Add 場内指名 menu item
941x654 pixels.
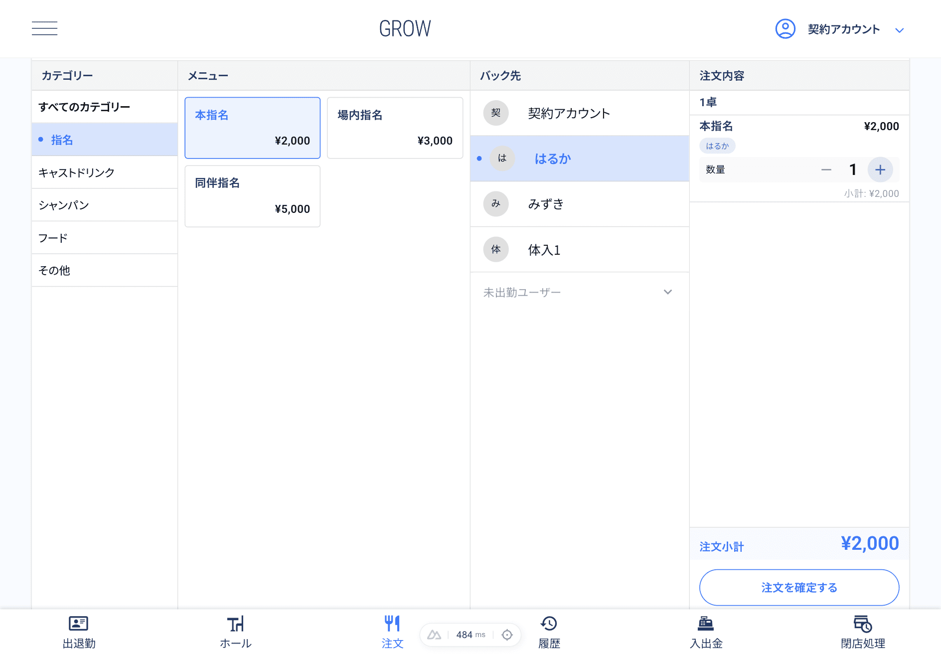coord(395,128)
